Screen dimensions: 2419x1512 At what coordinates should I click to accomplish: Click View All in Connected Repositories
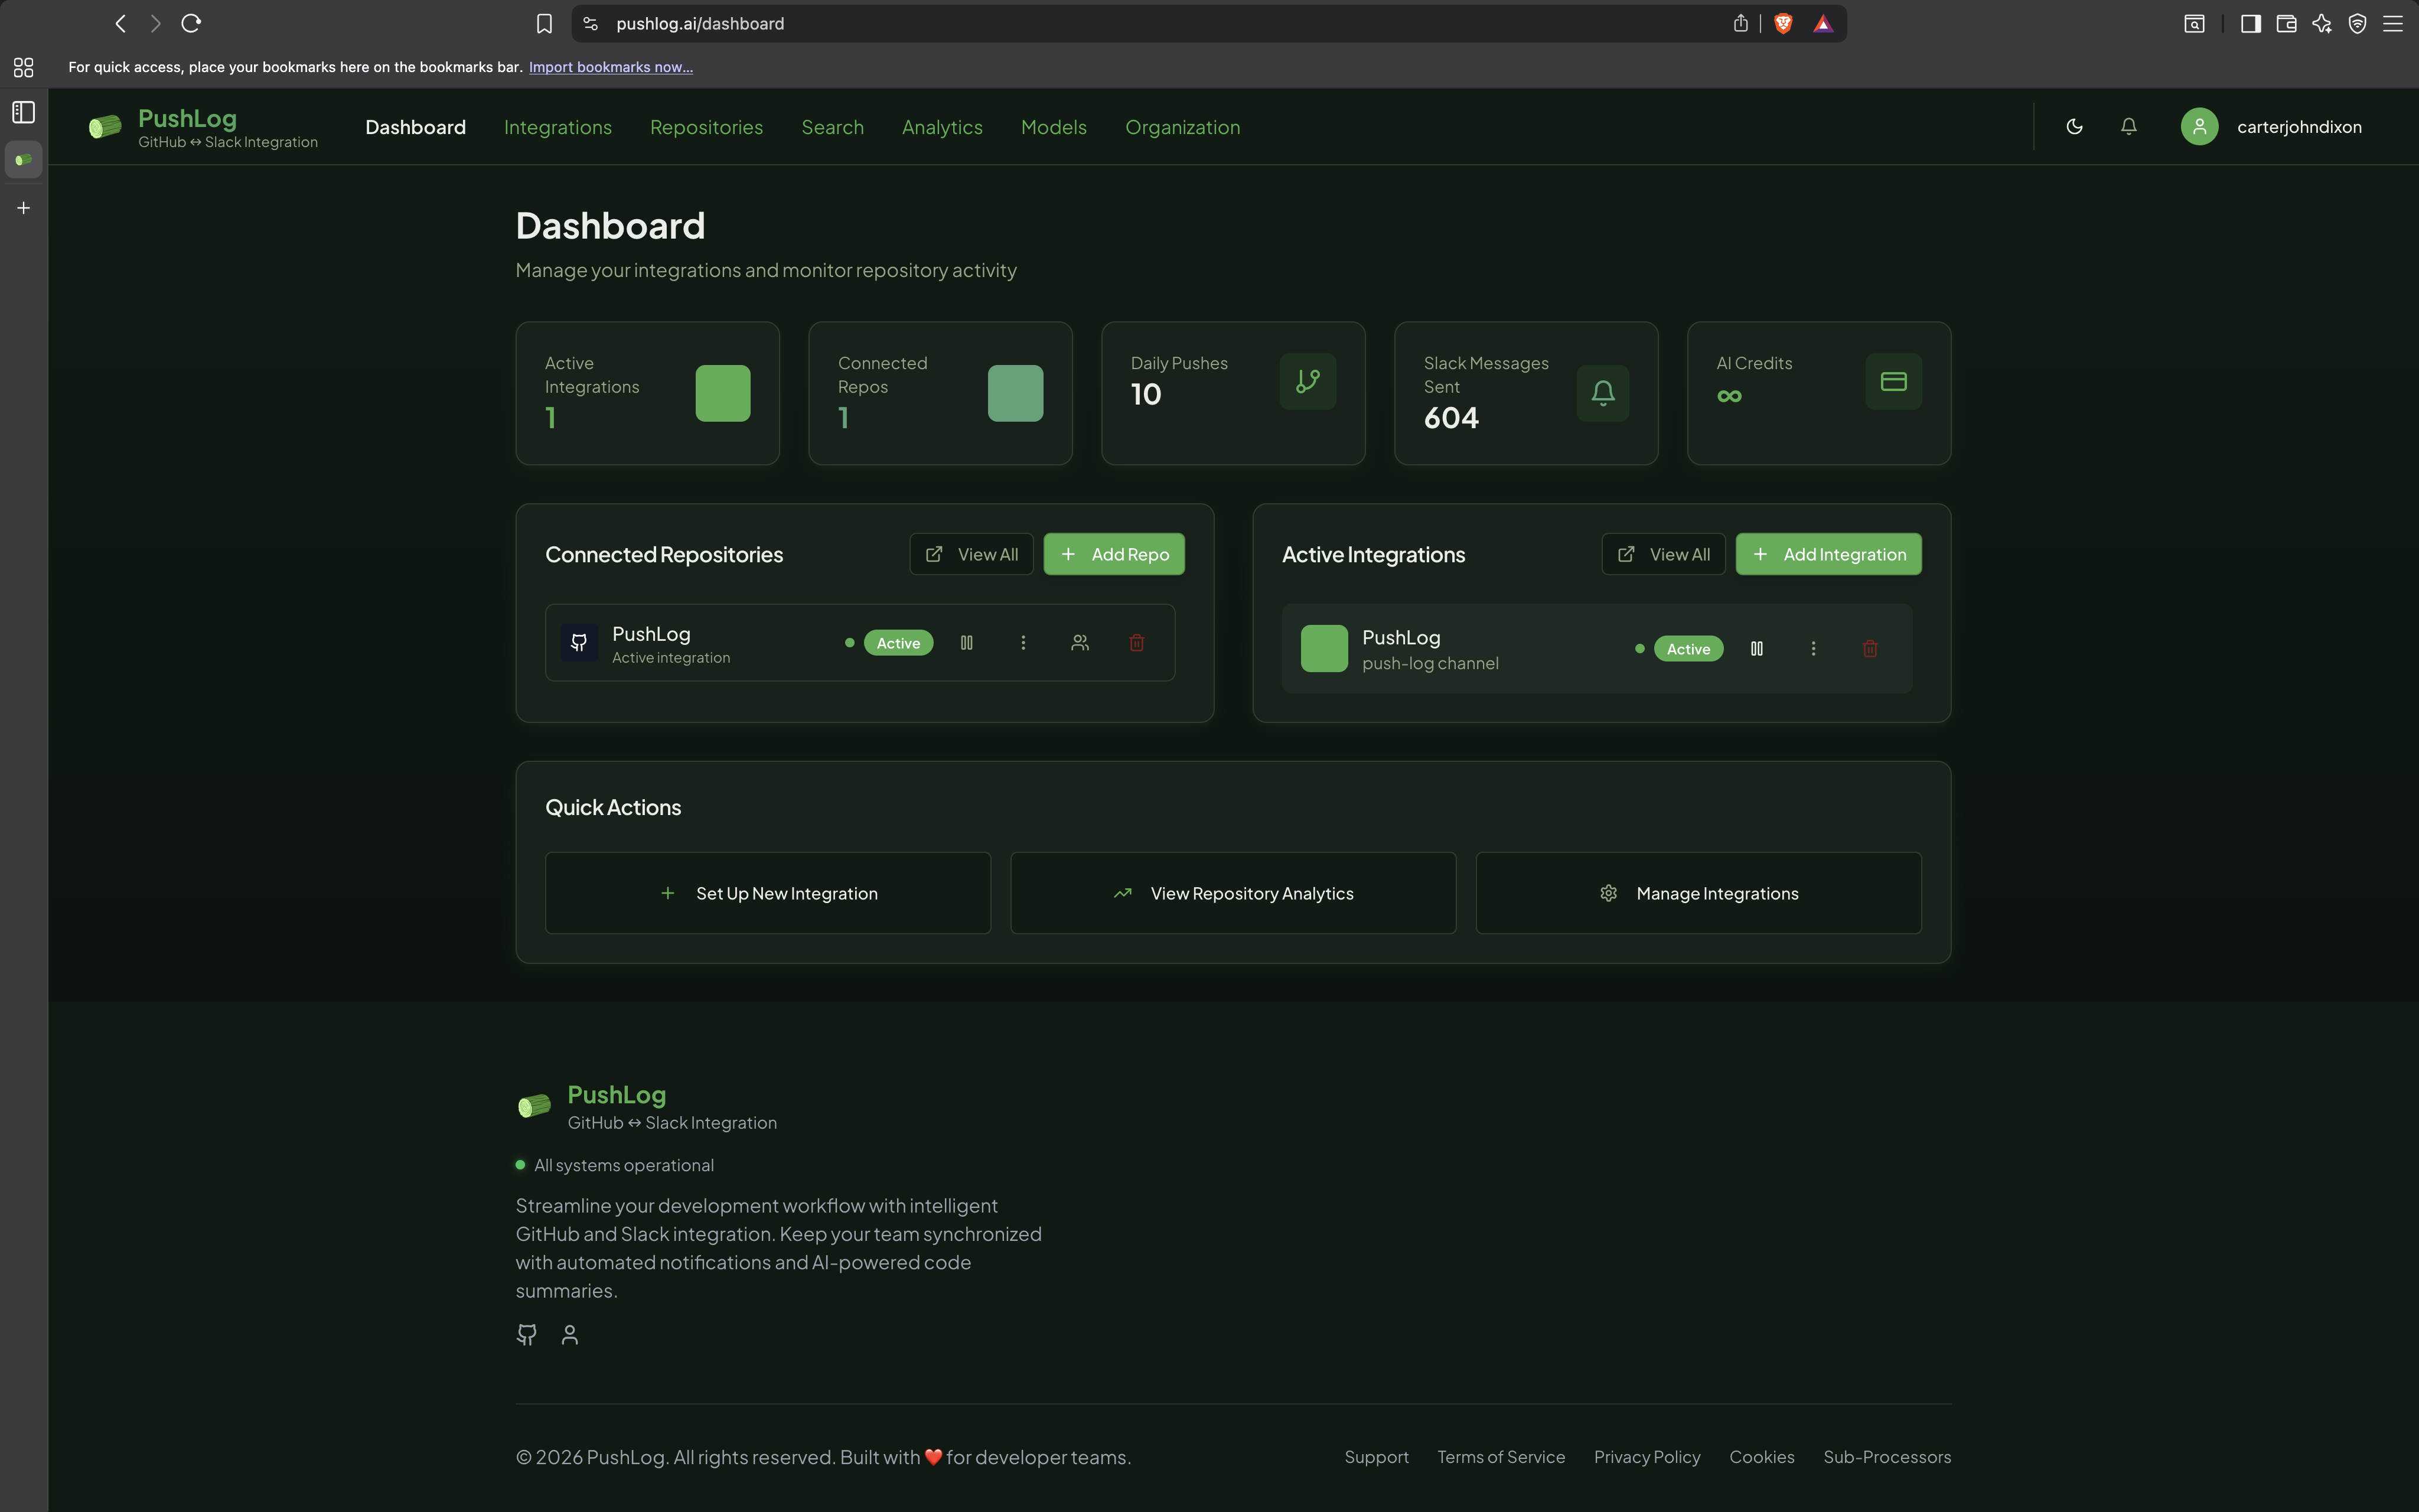971,554
